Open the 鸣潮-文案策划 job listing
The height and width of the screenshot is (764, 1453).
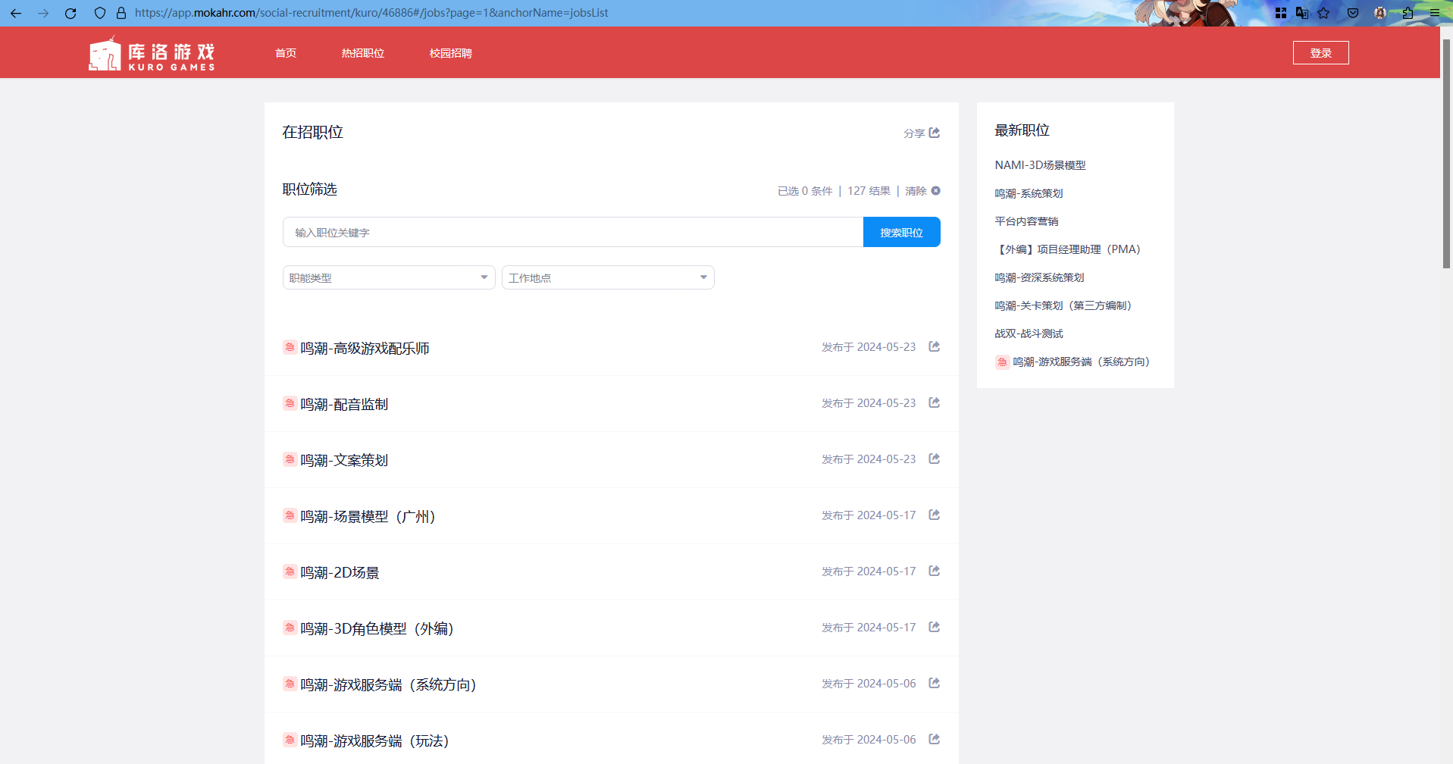tap(344, 460)
